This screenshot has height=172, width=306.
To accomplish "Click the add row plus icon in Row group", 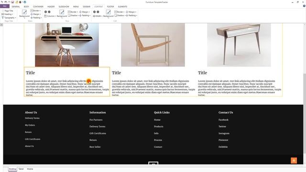I will click(46, 12).
